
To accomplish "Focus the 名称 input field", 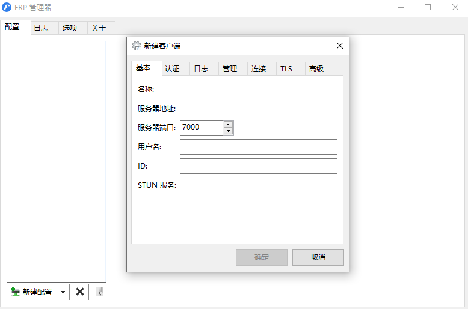I will point(259,89).
